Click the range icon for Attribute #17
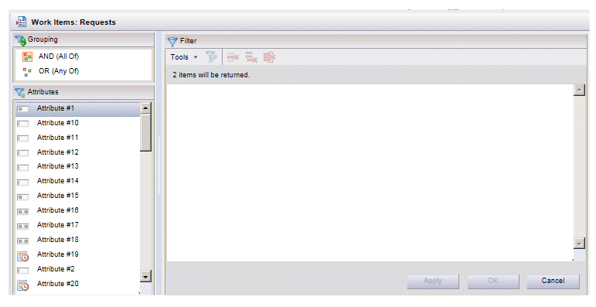This screenshot has height=307, width=596. tap(23, 227)
